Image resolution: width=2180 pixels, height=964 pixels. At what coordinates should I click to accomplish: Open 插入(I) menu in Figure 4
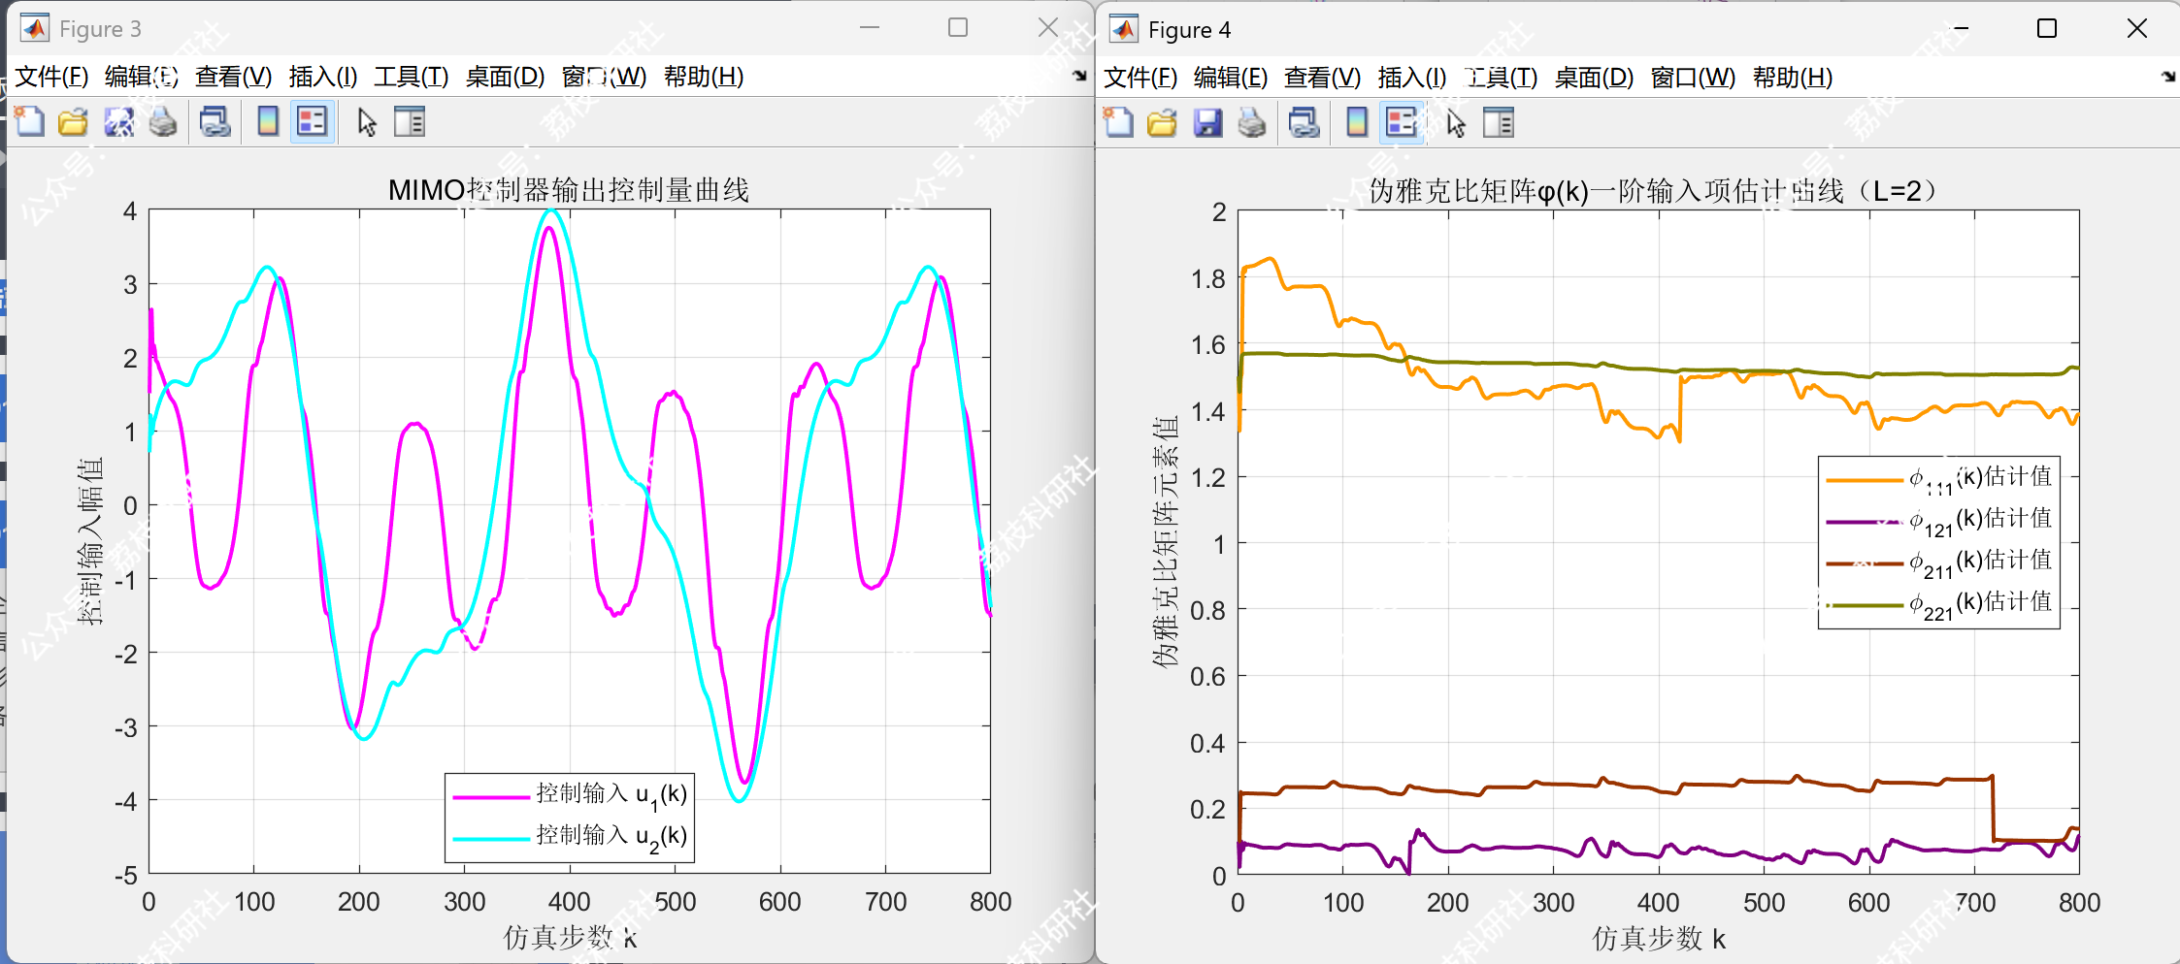coord(1412,78)
